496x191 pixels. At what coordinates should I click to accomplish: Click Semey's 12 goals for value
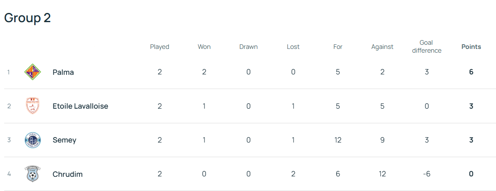[338, 140]
